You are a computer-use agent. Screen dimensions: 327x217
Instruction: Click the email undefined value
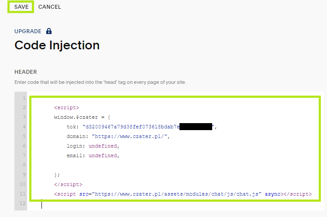point(103,156)
